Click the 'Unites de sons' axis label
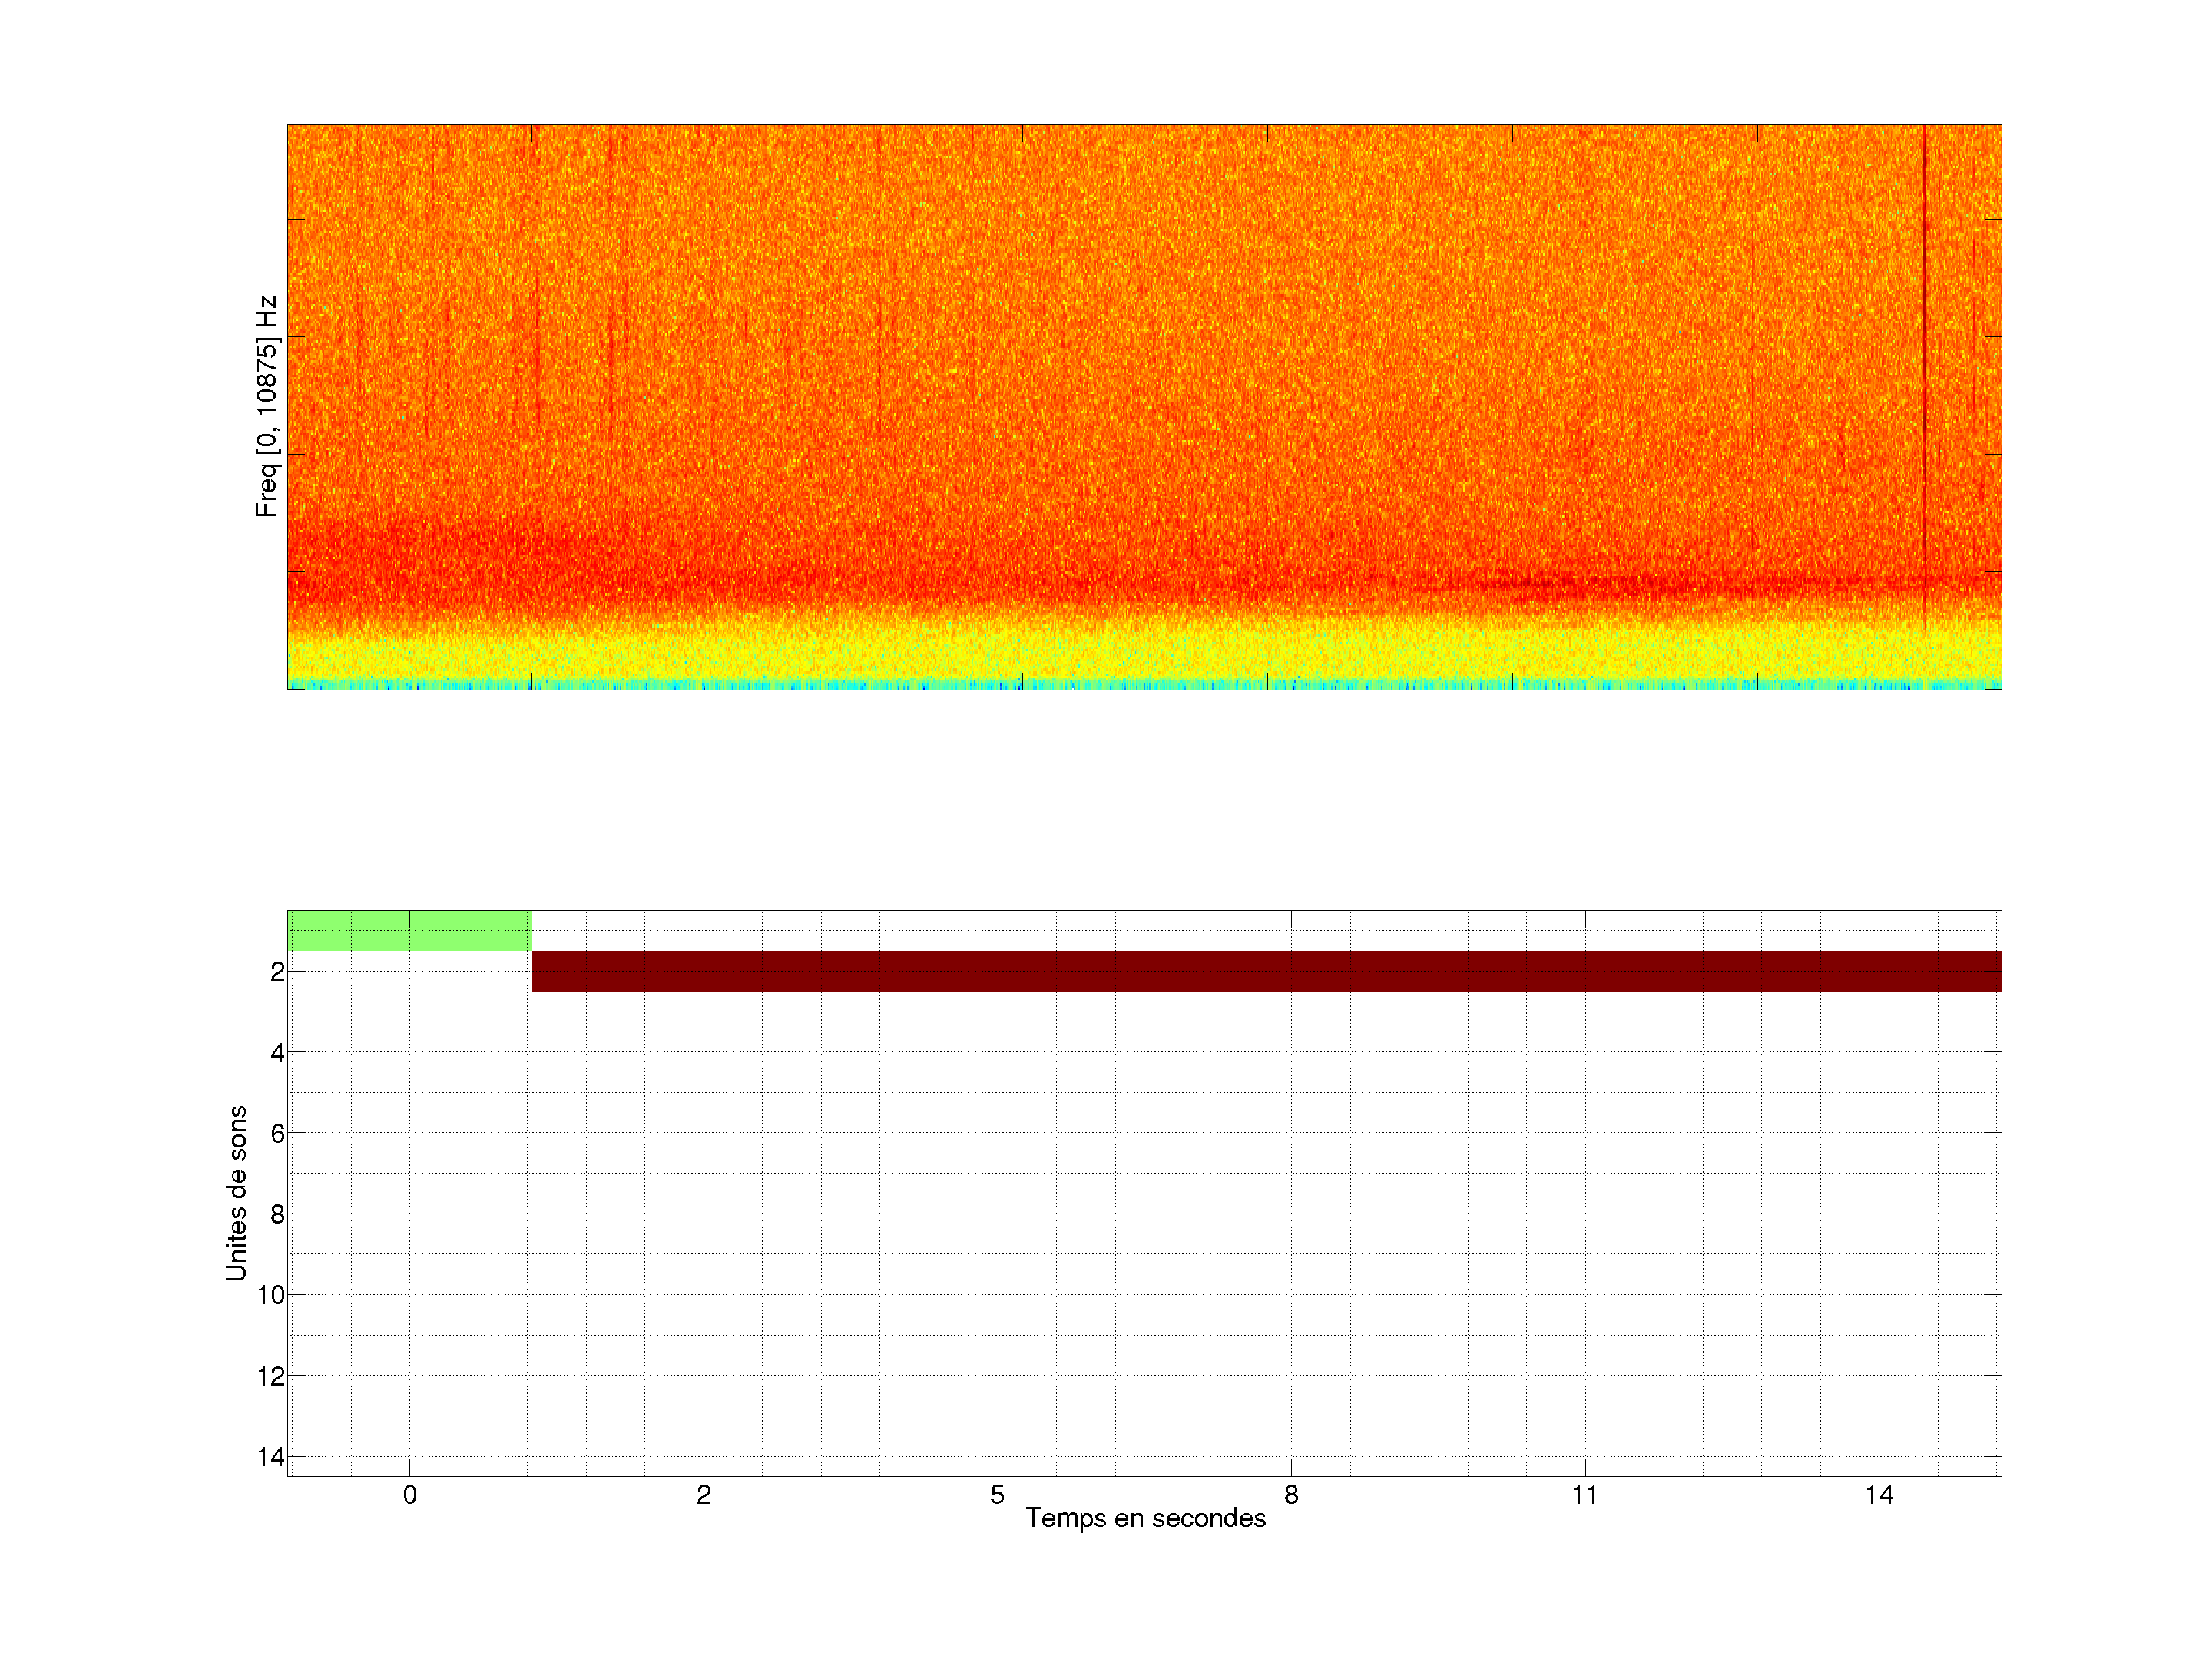The width and height of the screenshot is (2212, 1659). (x=236, y=1192)
